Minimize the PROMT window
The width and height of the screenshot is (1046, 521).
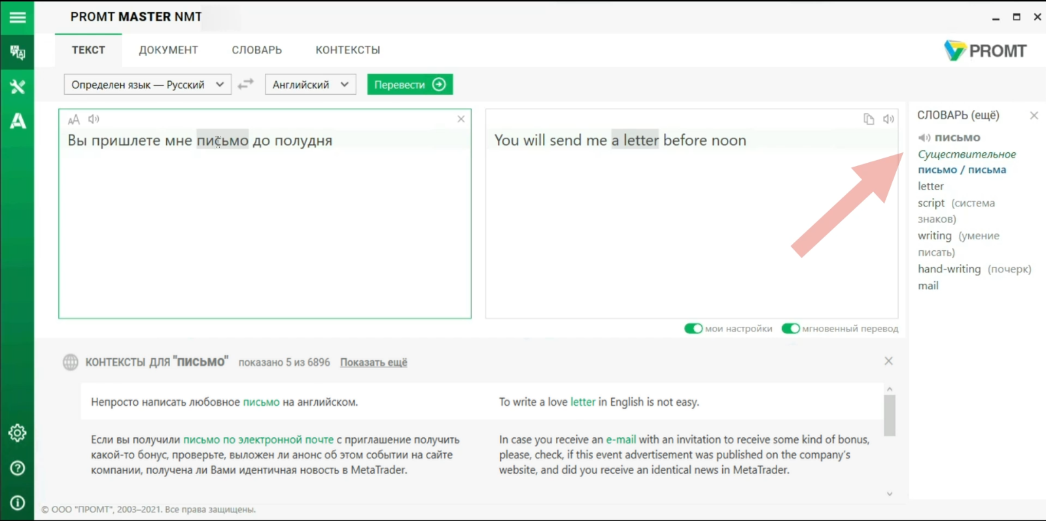tap(996, 18)
